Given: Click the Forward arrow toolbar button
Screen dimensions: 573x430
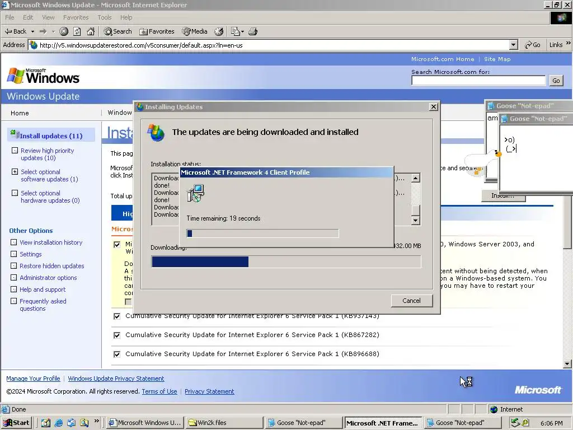Looking at the screenshot, I should pyautogui.click(x=43, y=31).
